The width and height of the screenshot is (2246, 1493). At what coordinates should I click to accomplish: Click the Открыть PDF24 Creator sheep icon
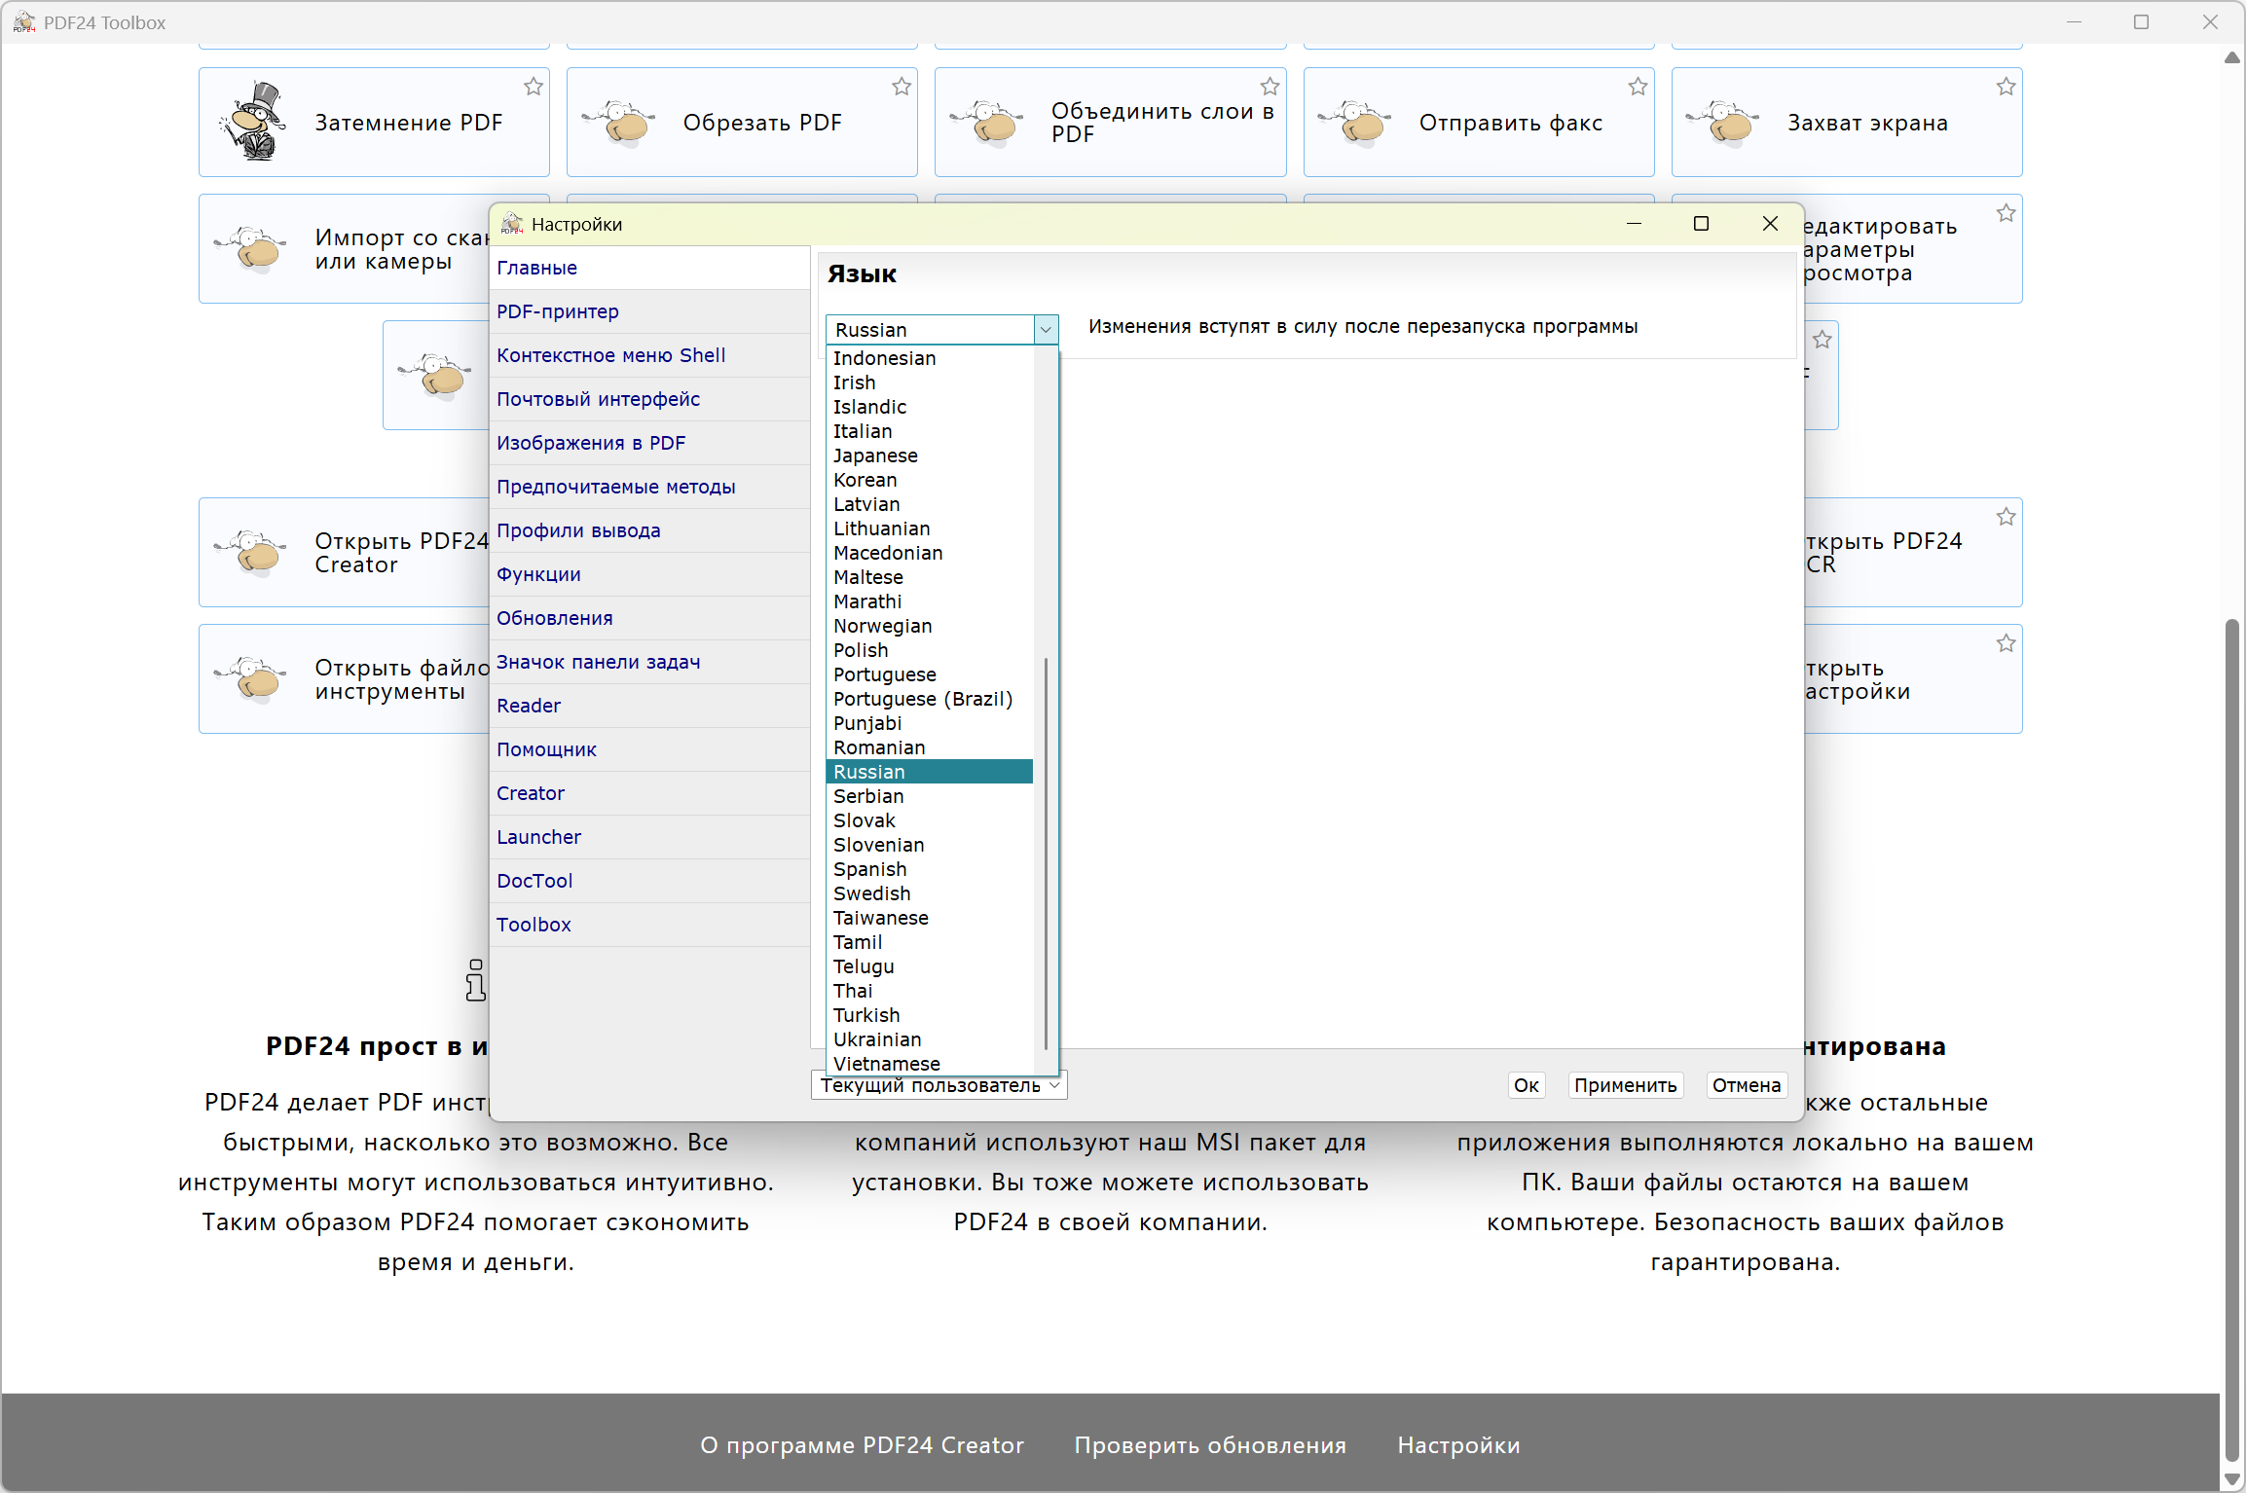coord(251,553)
